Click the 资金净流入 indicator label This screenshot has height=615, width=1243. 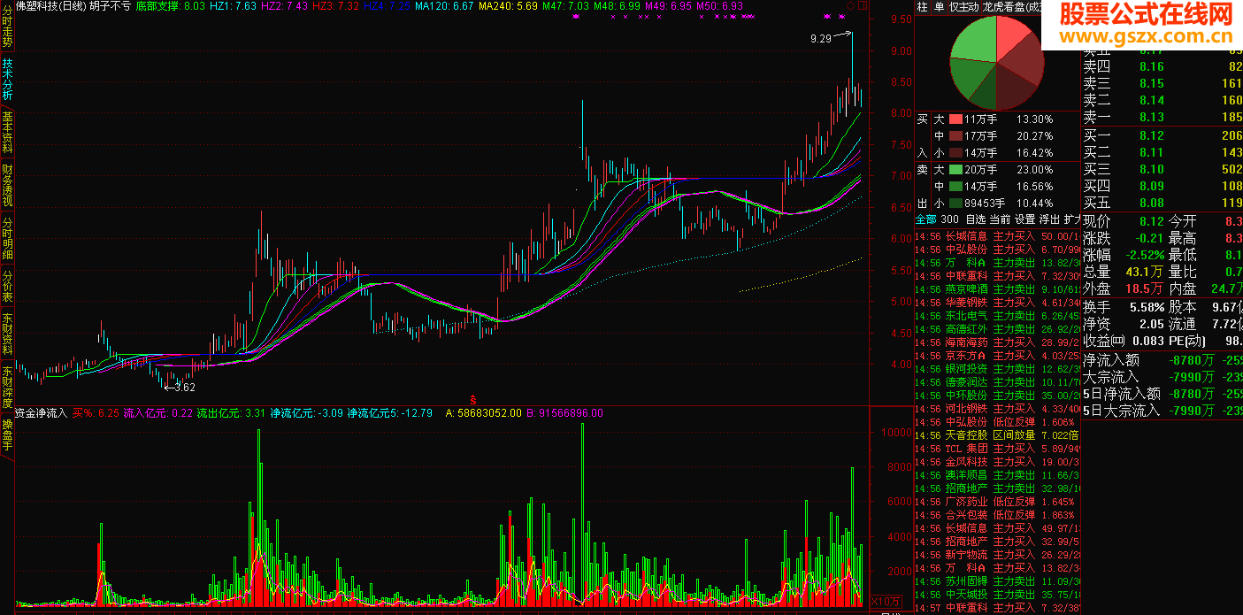pos(41,412)
